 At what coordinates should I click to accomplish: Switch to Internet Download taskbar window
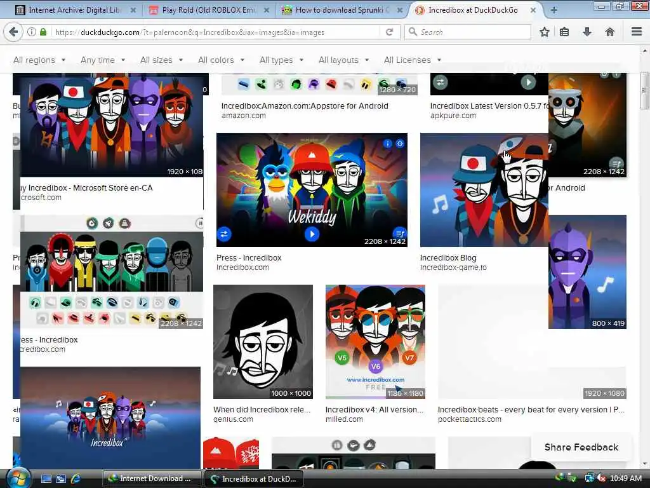[152, 479]
